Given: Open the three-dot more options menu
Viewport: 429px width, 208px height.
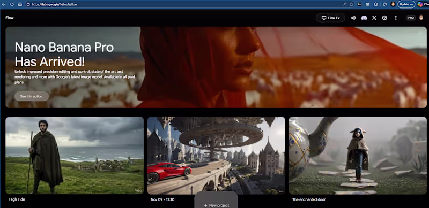Looking at the screenshot, I should tap(396, 18).
